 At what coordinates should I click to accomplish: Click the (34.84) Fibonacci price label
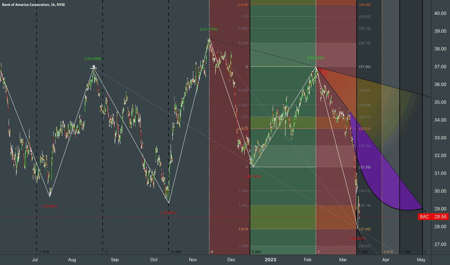(365, 105)
